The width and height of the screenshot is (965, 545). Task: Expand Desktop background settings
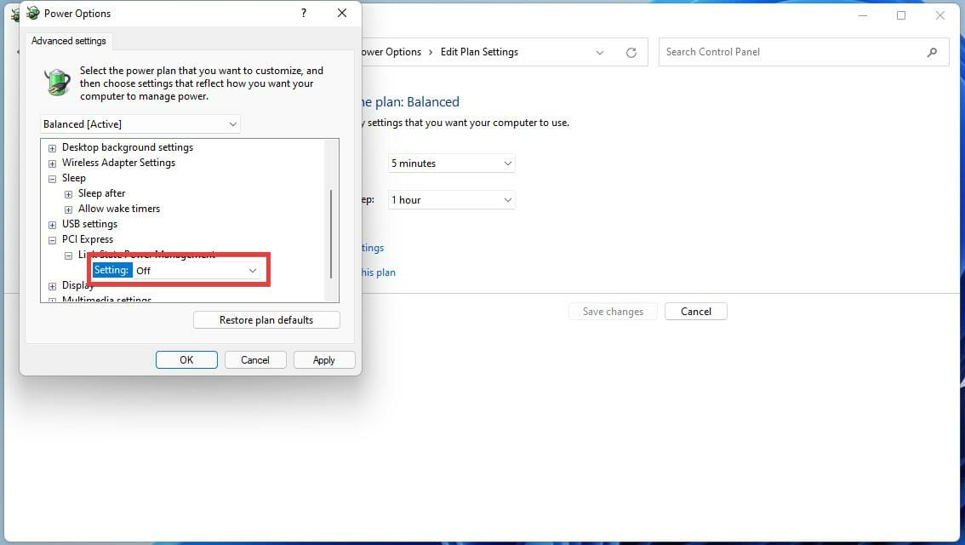[52, 146]
